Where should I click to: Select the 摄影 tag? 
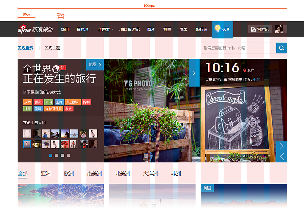38,102
